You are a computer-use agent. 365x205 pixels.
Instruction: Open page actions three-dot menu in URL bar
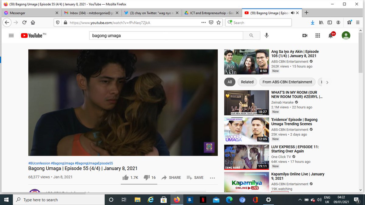pyautogui.click(x=203, y=22)
